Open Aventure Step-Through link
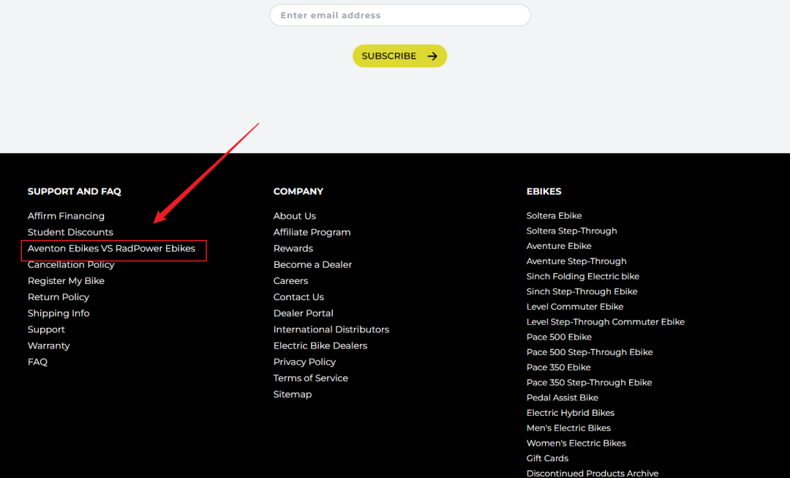 tap(577, 261)
